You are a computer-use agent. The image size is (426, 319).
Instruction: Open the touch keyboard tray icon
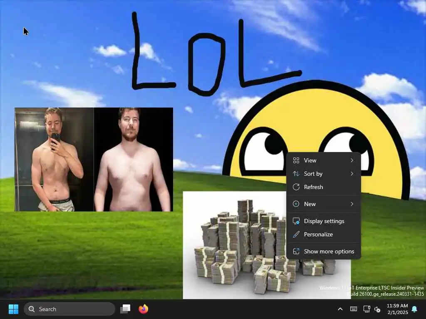pos(354,309)
